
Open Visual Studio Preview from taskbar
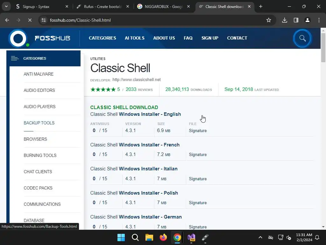pos(191,237)
